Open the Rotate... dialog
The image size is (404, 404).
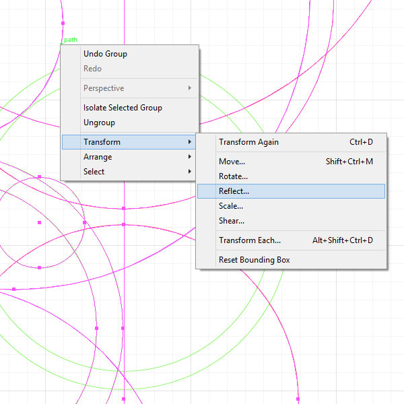[x=291, y=176]
